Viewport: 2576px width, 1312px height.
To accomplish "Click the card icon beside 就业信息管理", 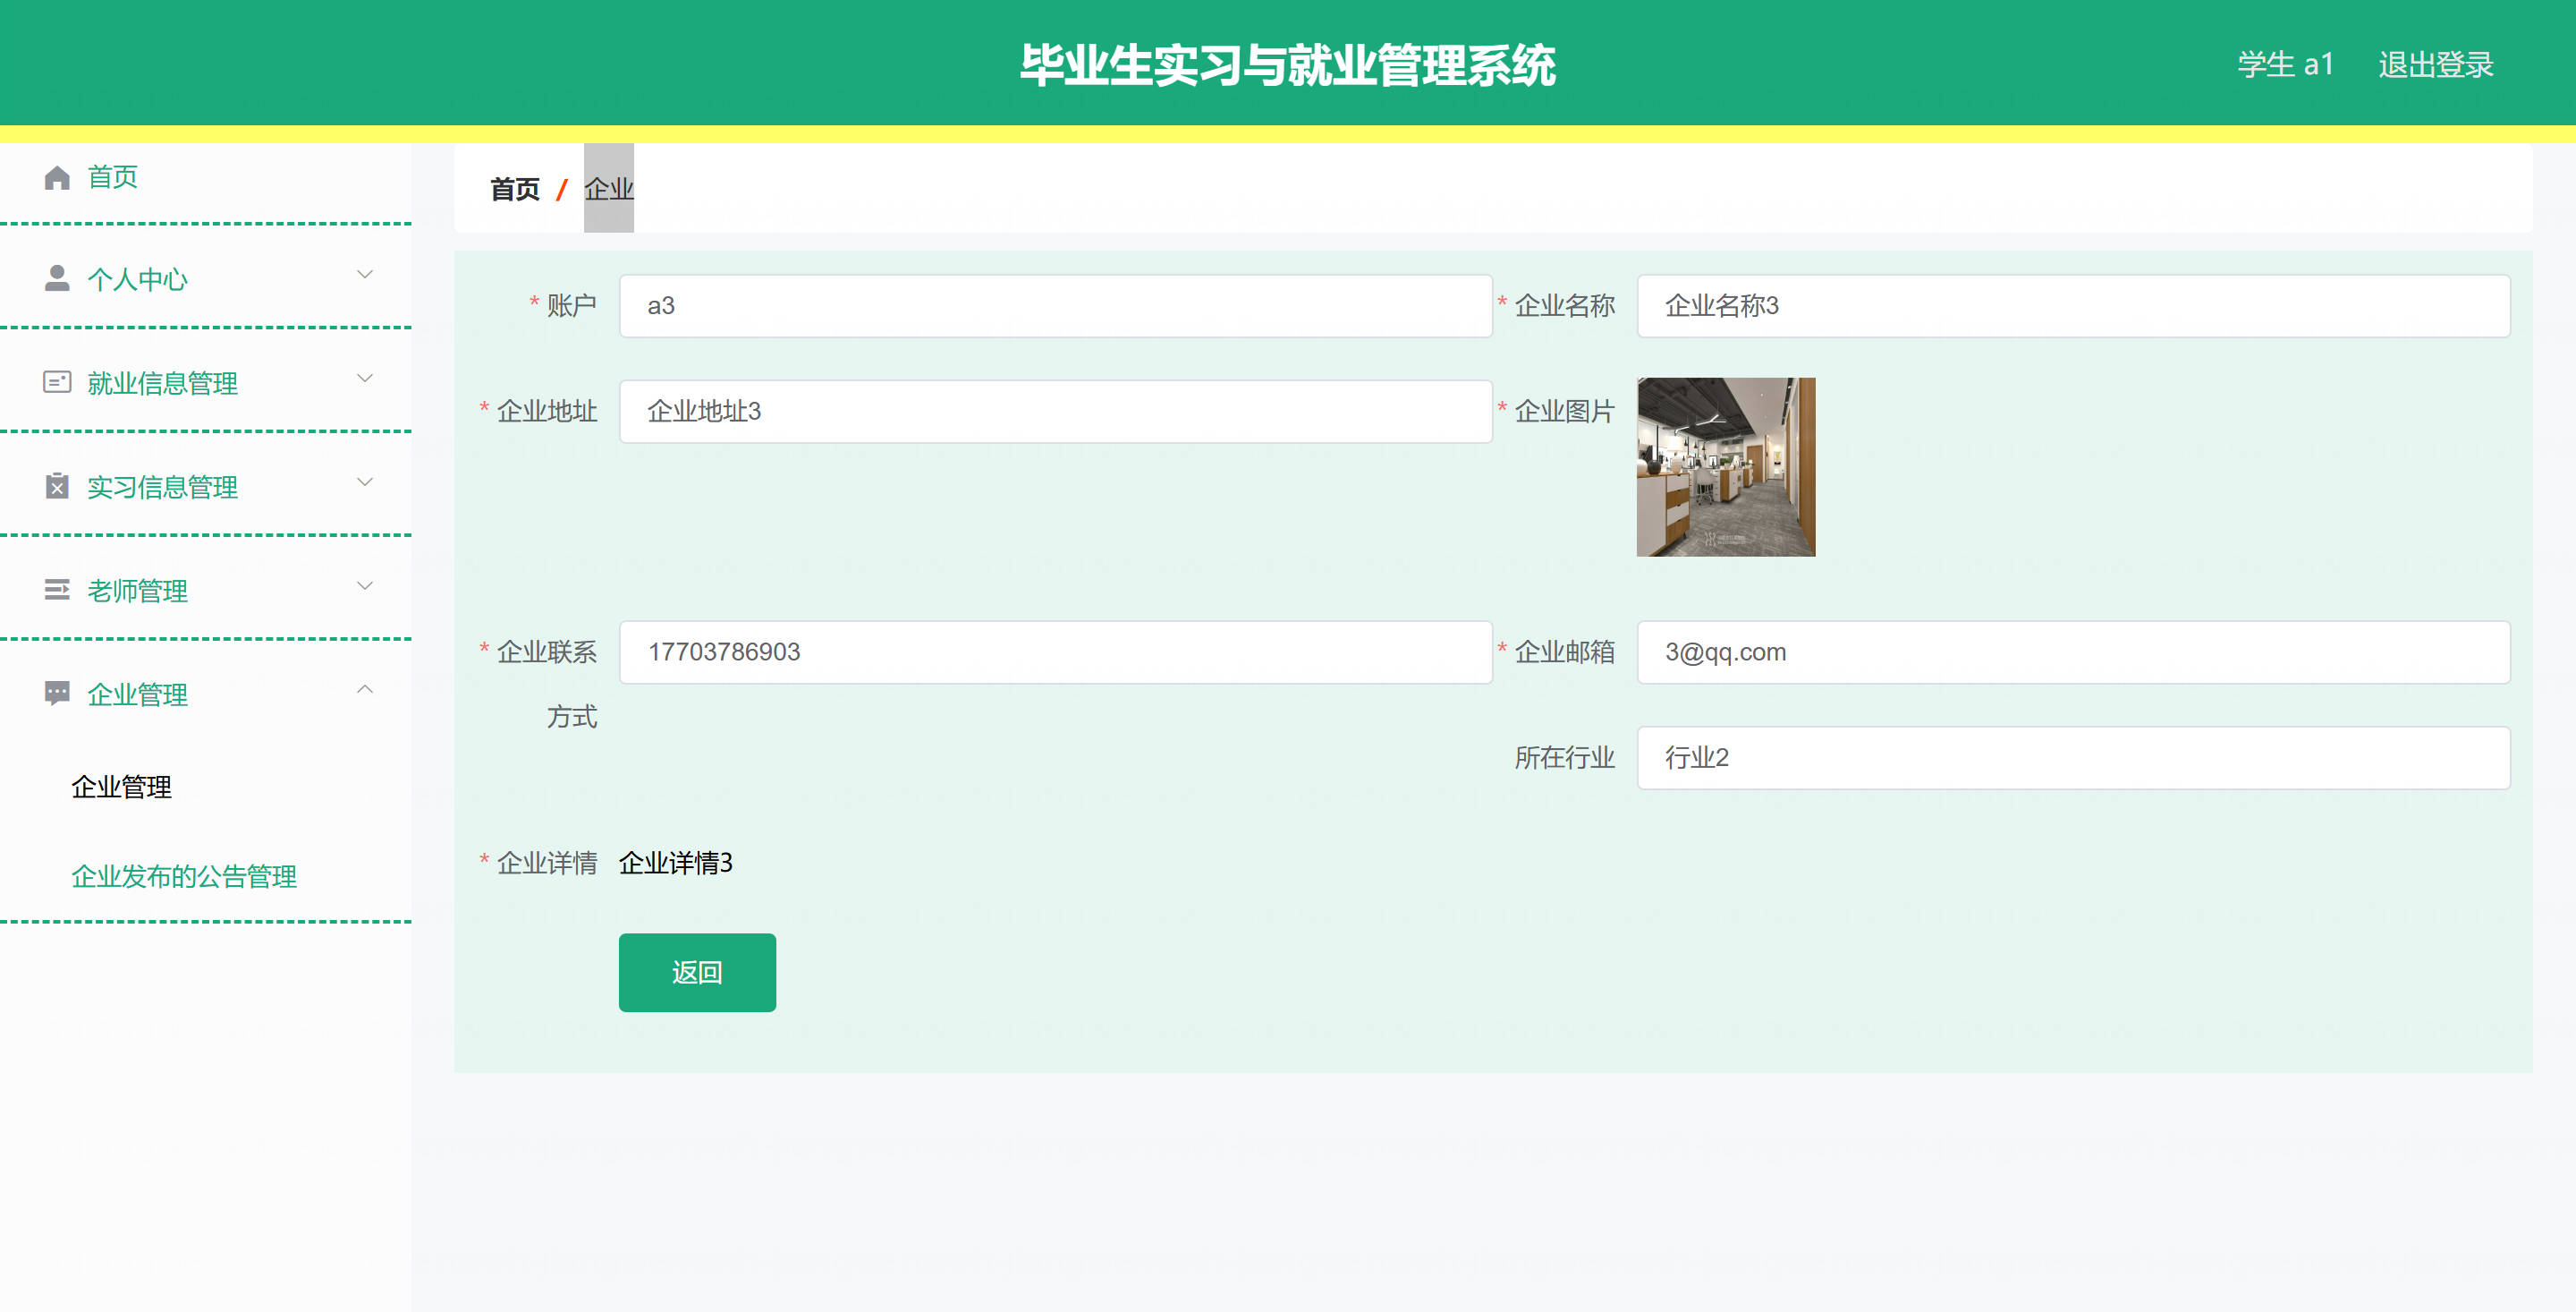I will [57, 382].
